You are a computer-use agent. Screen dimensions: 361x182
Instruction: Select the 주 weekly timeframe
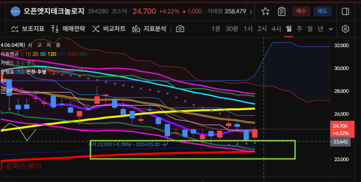pos(299,29)
